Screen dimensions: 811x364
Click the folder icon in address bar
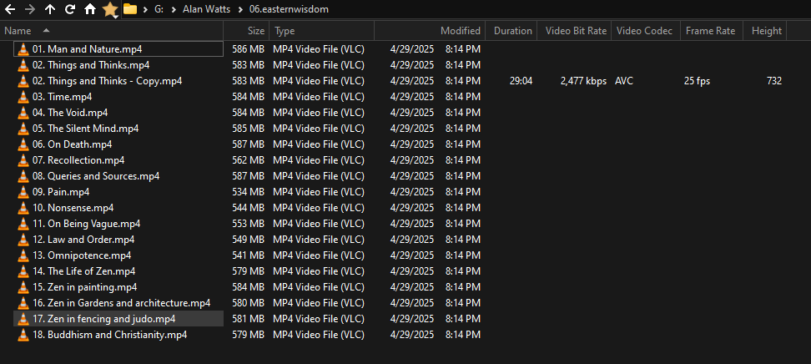(x=129, y=9)
